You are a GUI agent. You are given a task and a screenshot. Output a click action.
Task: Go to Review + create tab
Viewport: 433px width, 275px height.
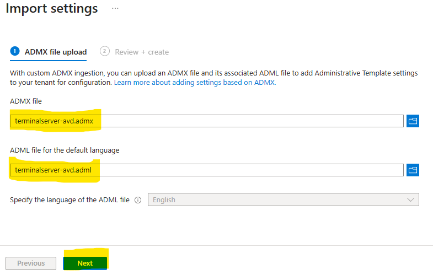141,52
